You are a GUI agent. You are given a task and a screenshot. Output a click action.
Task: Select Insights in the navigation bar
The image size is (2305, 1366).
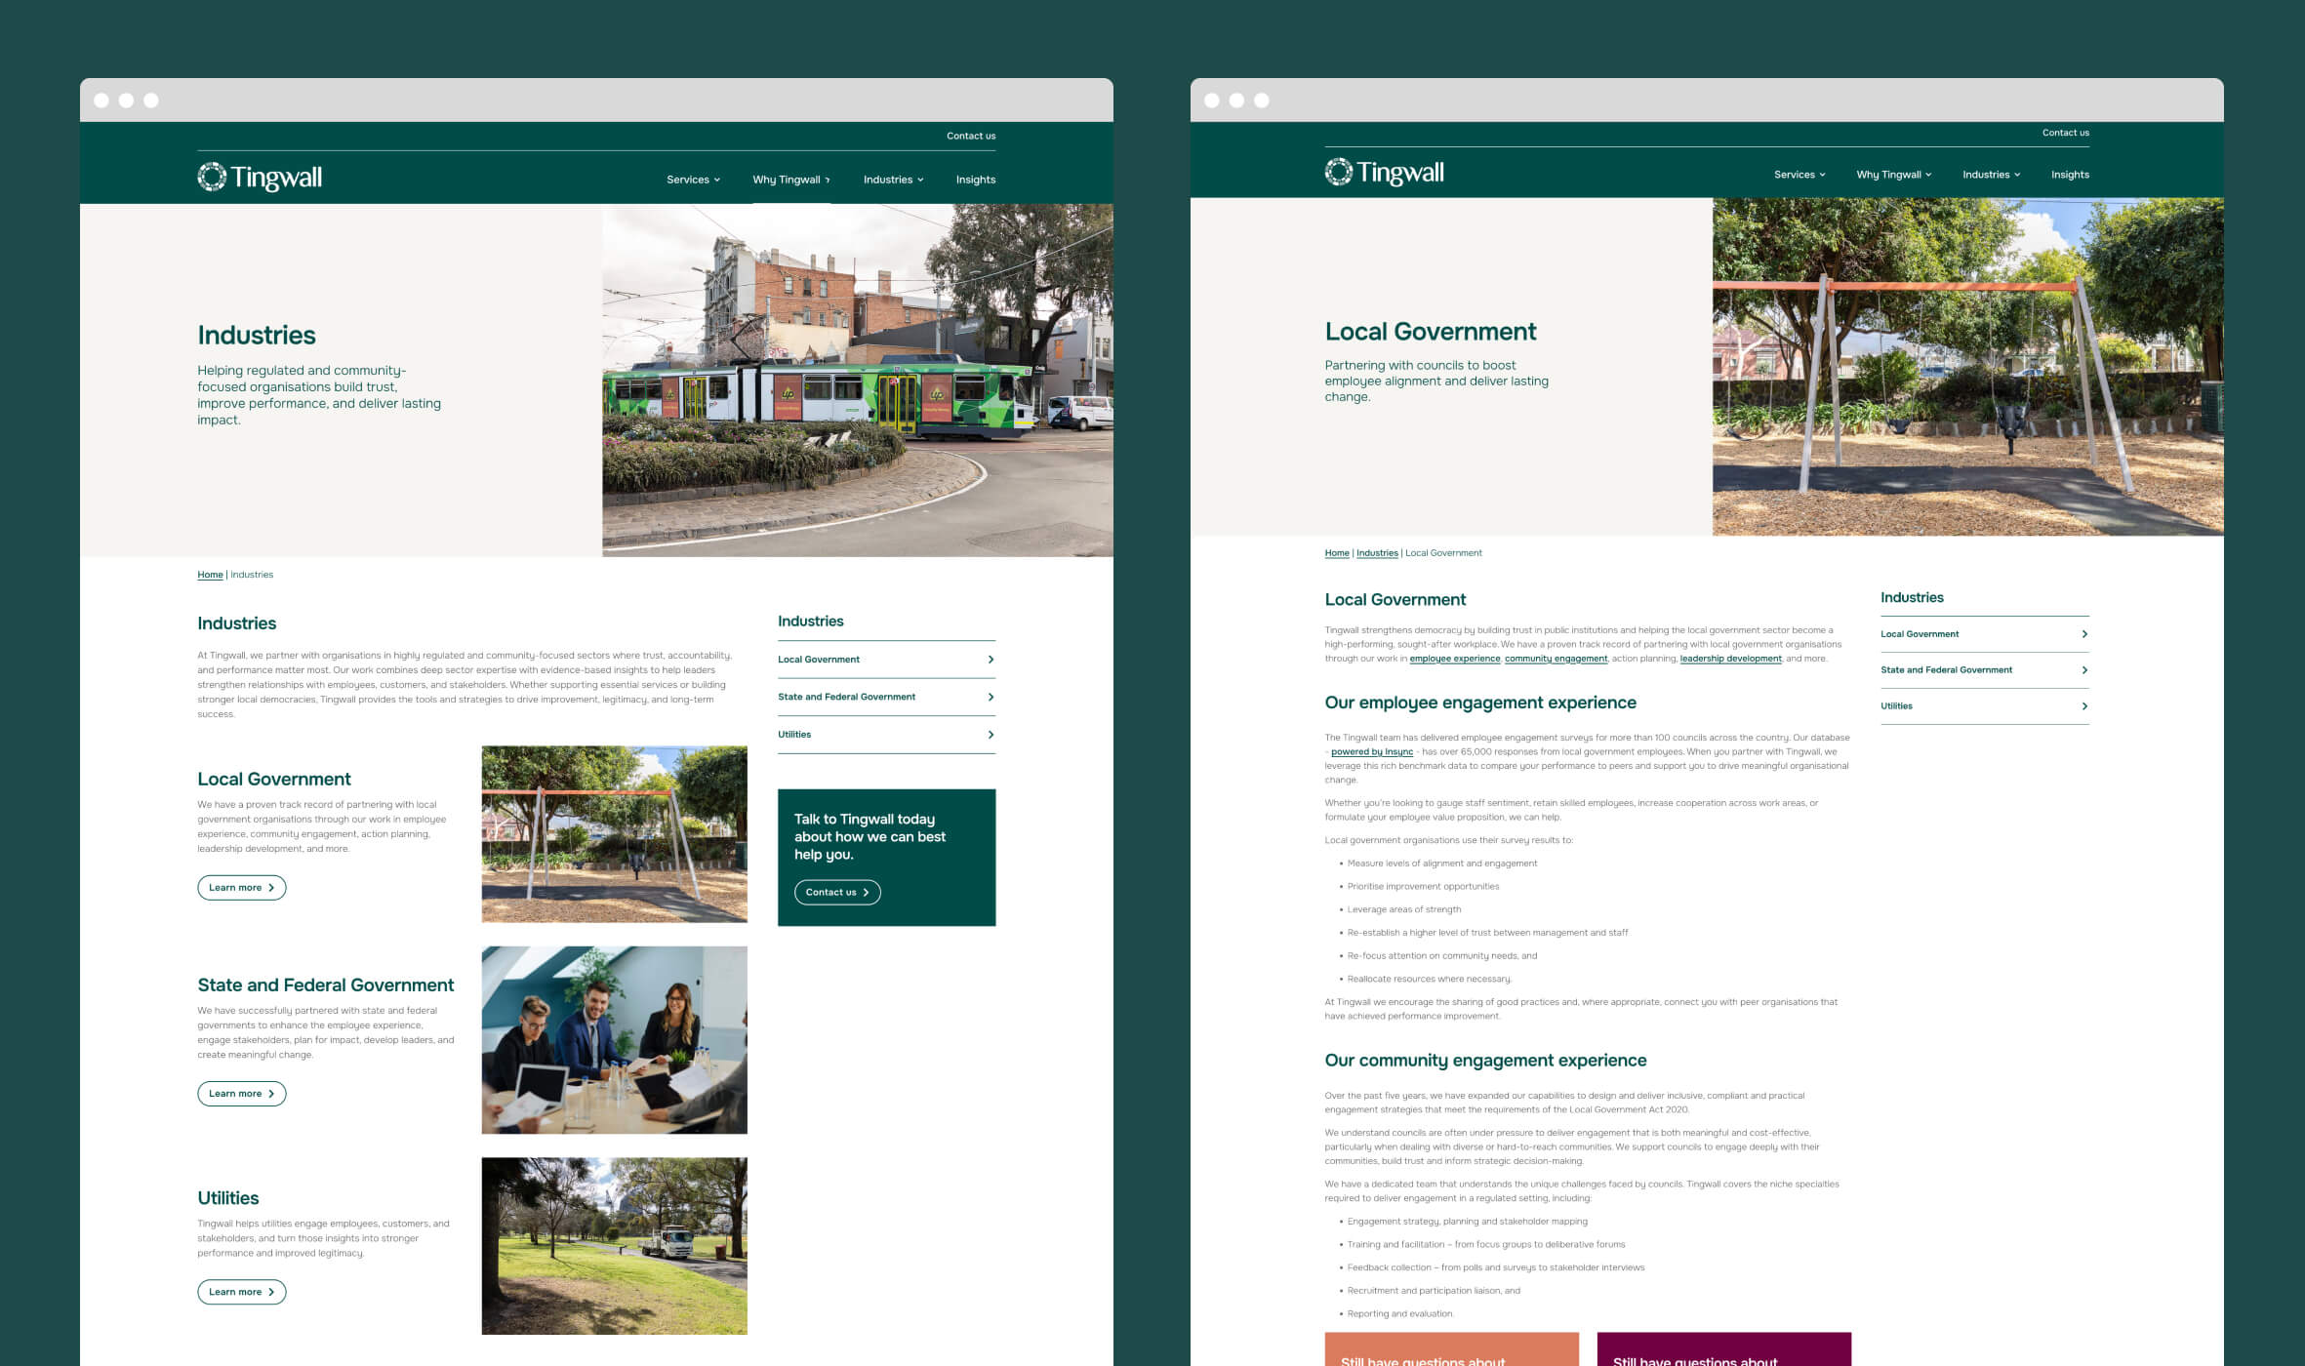click(x=975, y=180)
